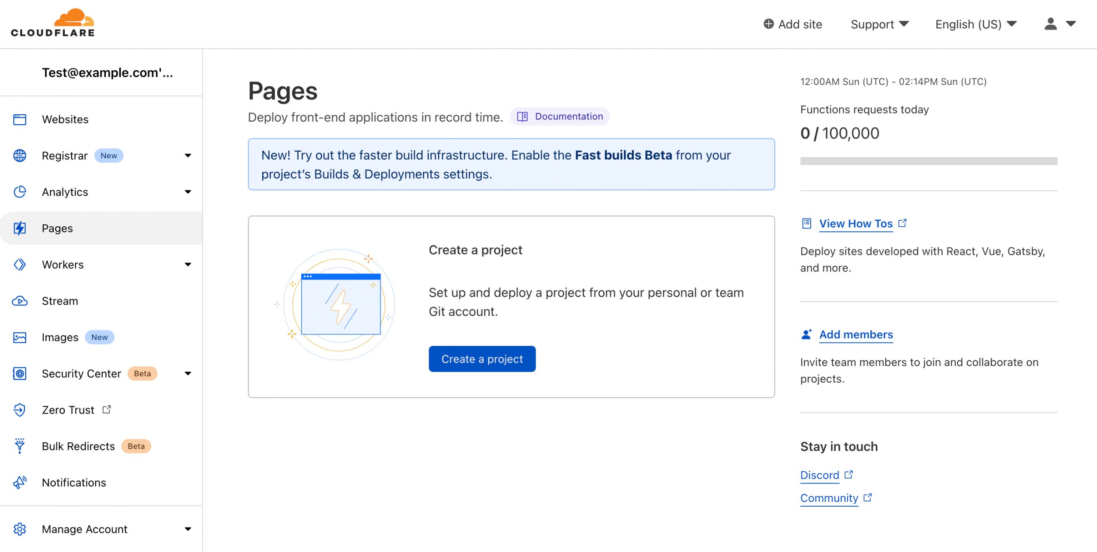
Task: Click the Images label in the sidebar
Action: [60, 338]
